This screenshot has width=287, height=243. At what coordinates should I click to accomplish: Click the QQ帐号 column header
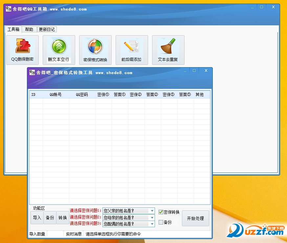[56, 94]
